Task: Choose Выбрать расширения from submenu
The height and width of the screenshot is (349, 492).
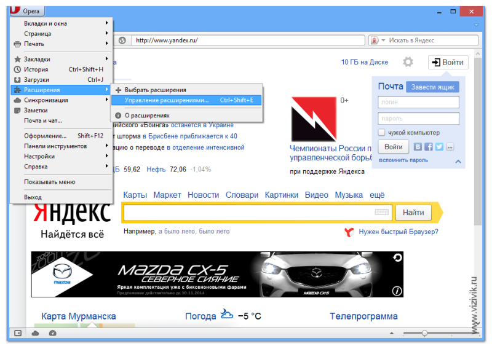Action: pos(186,90)
